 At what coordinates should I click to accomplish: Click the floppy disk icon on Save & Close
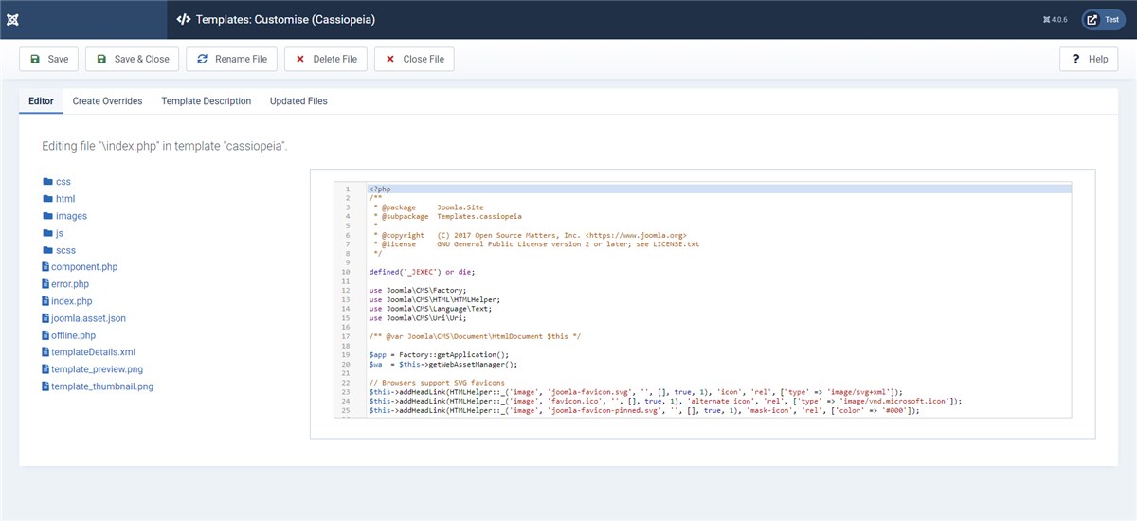tap(101, 59)
